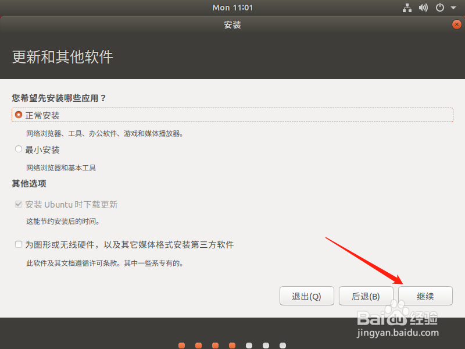465x349 pixels.
Task: Click the text 网络浏览器和基本工具
Action: (x=61, y=168)
